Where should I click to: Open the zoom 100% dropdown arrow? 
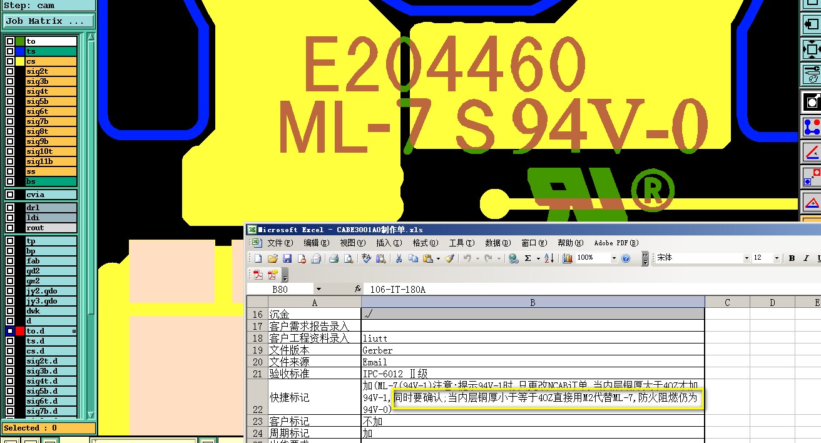[x=613, y=258]
